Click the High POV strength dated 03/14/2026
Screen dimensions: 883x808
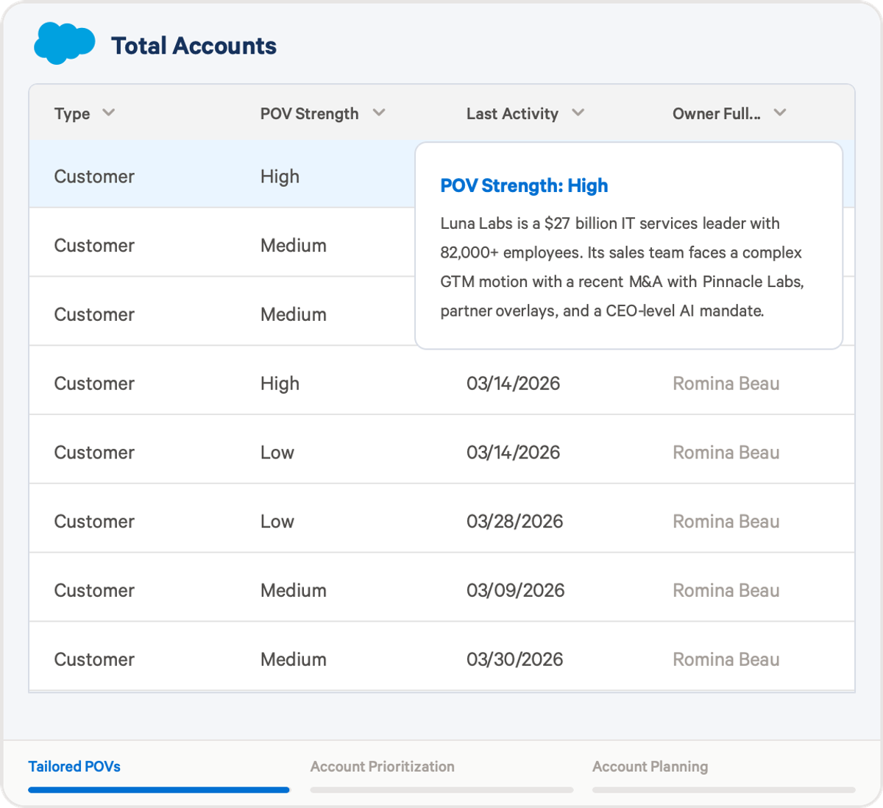tap(280, 383)
